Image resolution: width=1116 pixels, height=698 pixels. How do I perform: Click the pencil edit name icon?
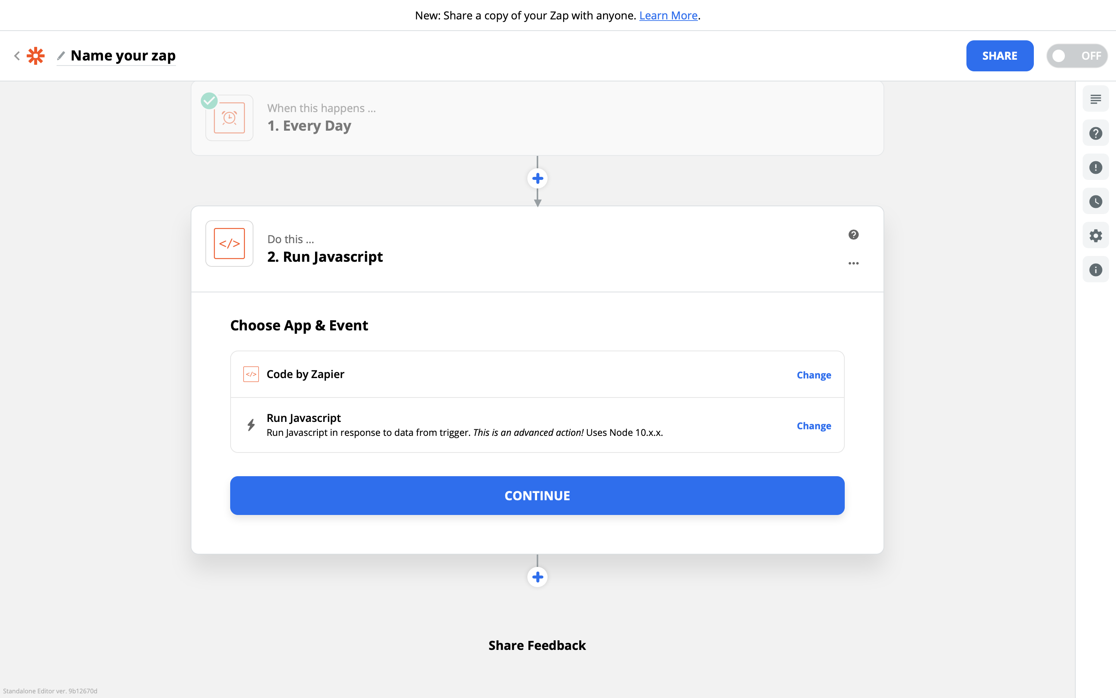[61, 56]
